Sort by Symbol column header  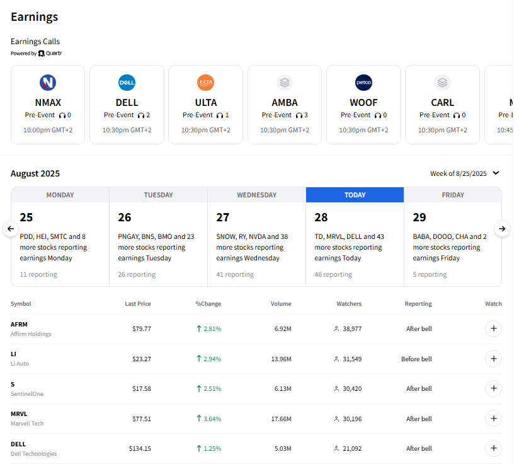point(21,304)
